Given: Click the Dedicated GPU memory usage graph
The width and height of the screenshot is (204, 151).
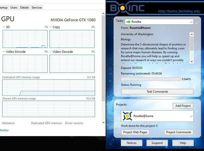Looking at the screenshot, I should (x=49, y=88).
